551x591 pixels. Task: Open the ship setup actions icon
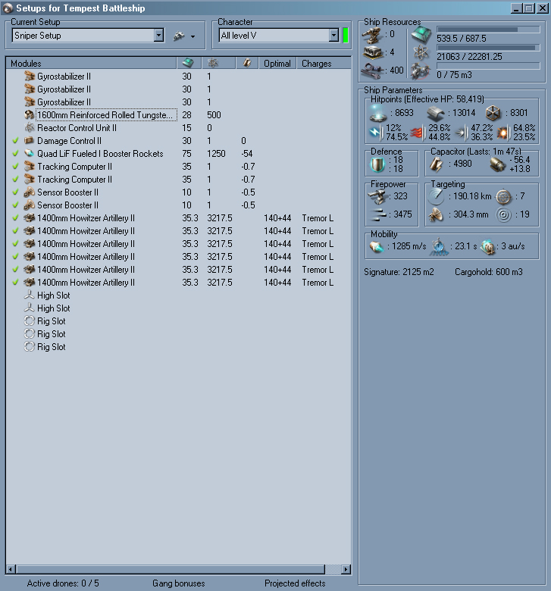tap(179, 36)
